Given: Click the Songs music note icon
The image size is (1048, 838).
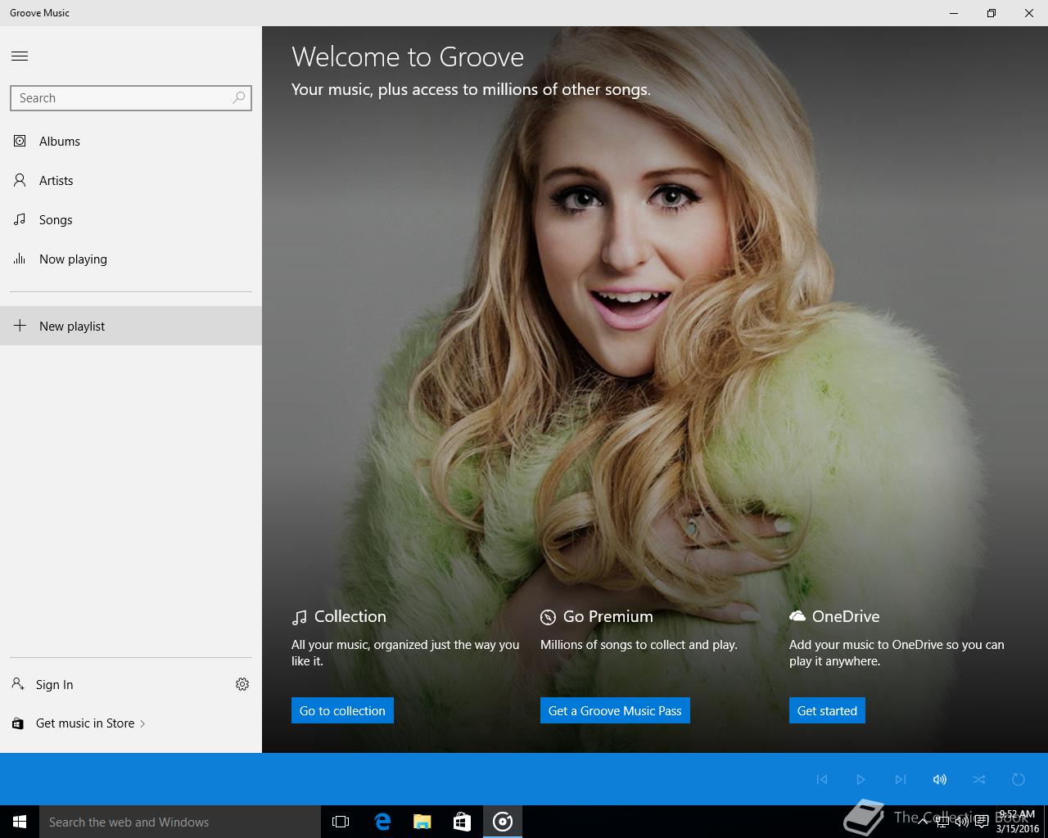Looking at the screenshot, I should click(x=20, y=219).
